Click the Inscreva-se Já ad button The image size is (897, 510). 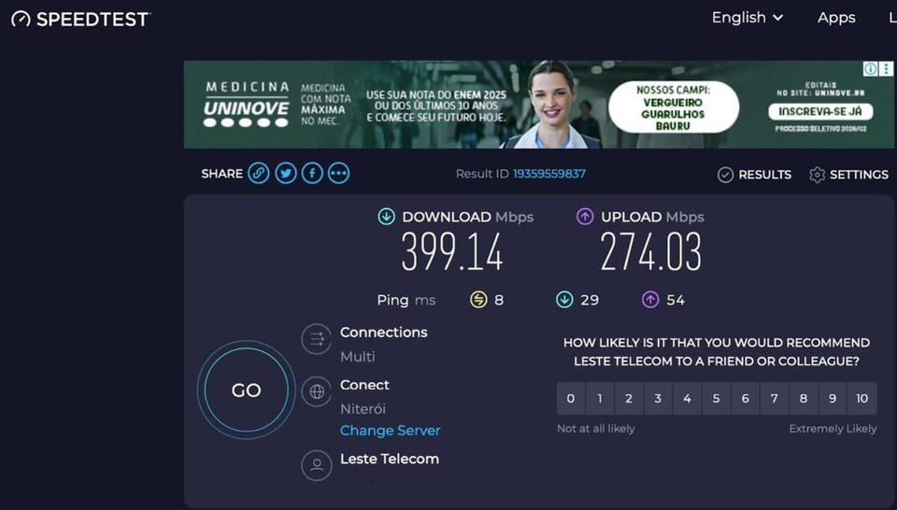coord(820,111)
